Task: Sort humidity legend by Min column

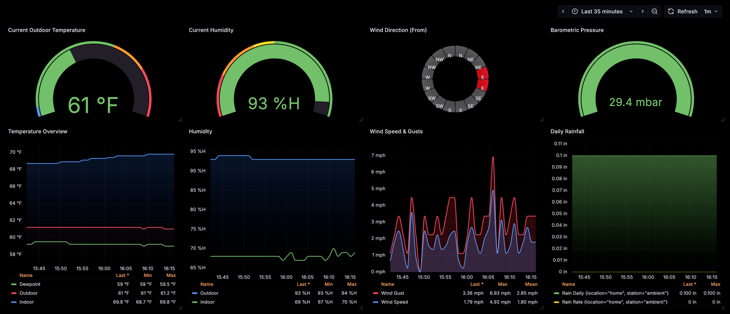Action: (x=328, y=284)
